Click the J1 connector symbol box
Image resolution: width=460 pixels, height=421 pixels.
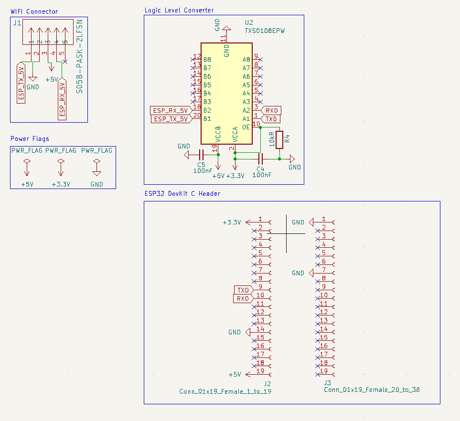(48, 32)
